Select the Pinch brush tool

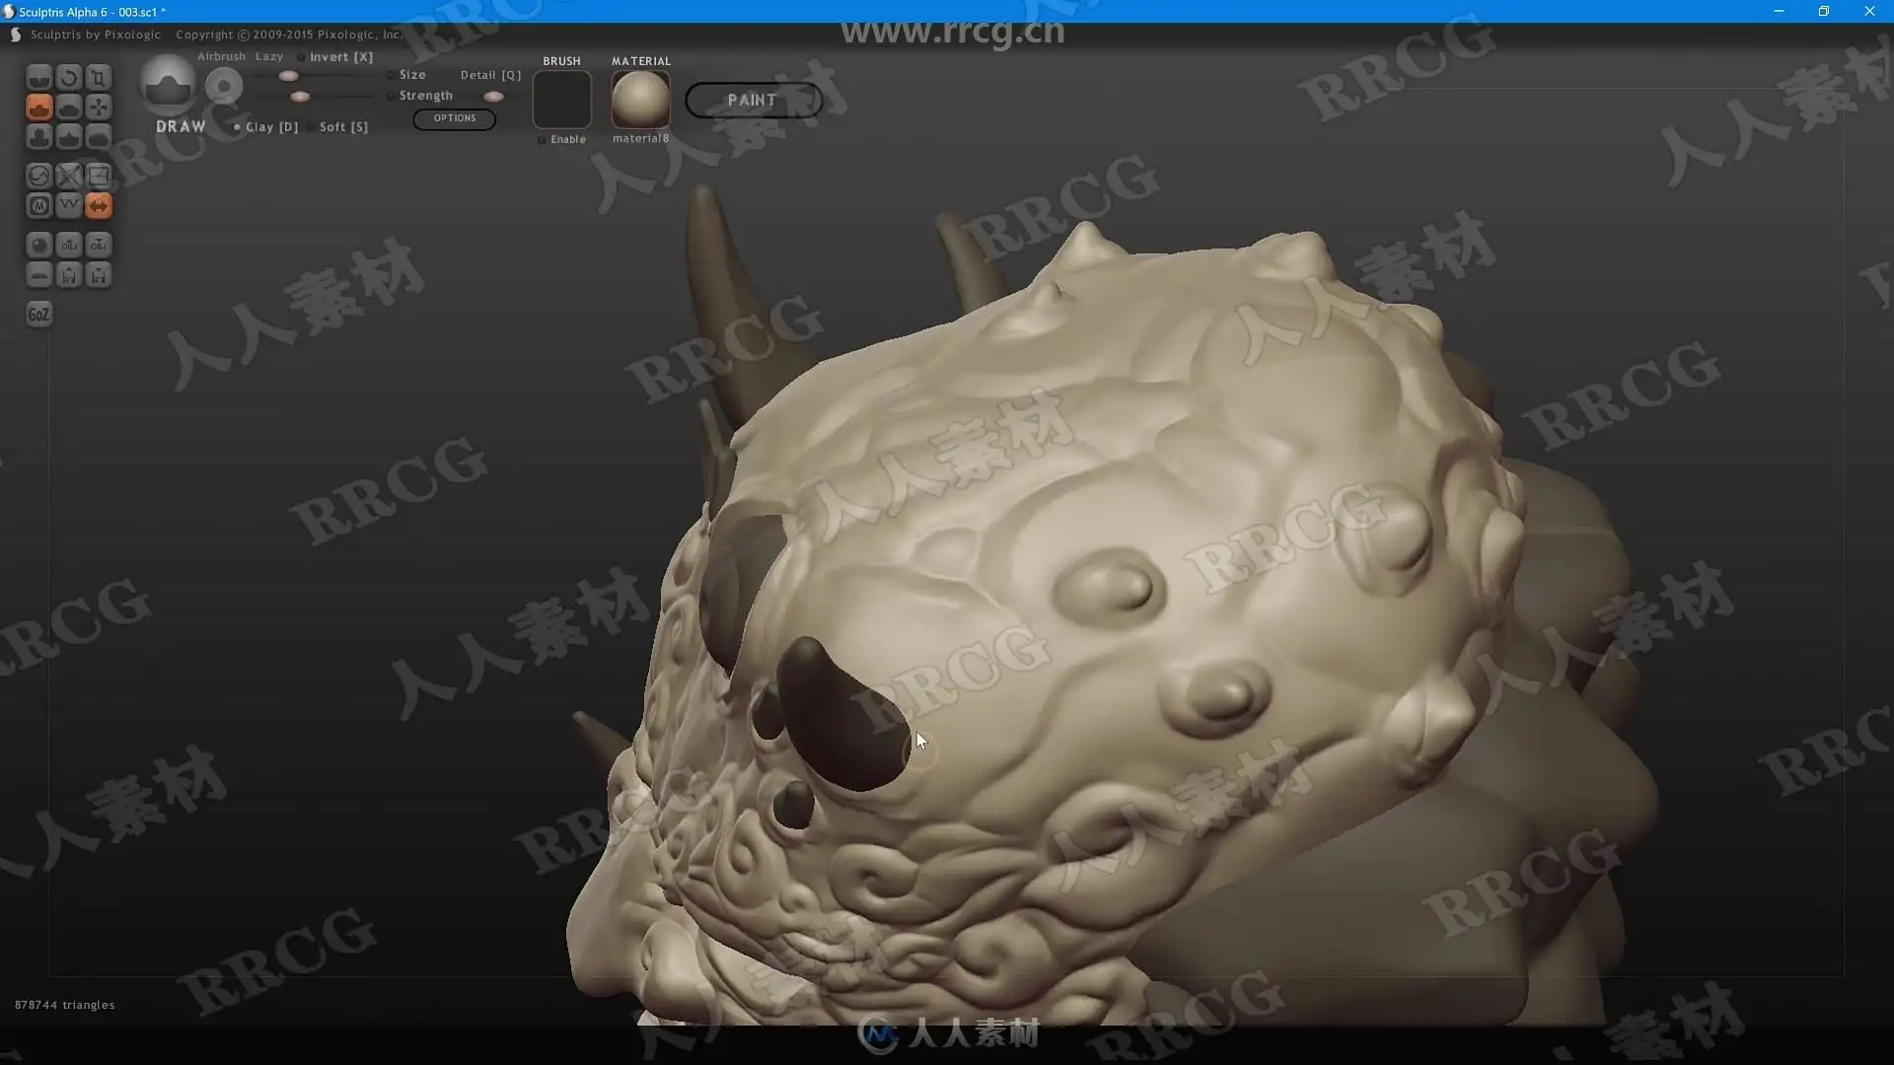coord(69,137)
